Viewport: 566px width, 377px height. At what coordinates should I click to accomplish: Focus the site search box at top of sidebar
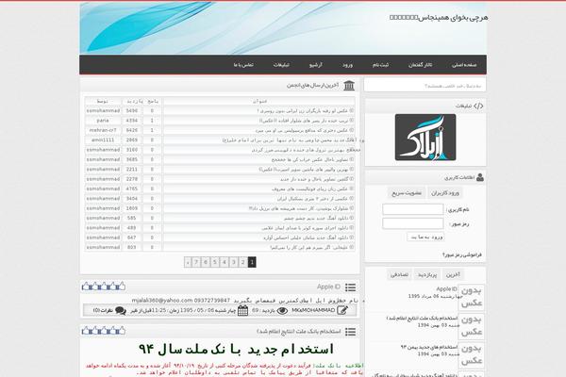click(424, 86)
